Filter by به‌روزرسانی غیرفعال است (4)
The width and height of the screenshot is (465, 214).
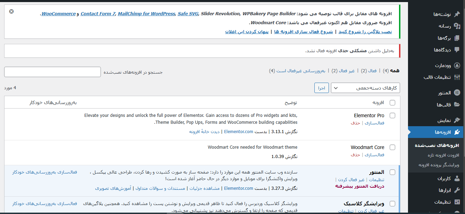tap(297, 71)
